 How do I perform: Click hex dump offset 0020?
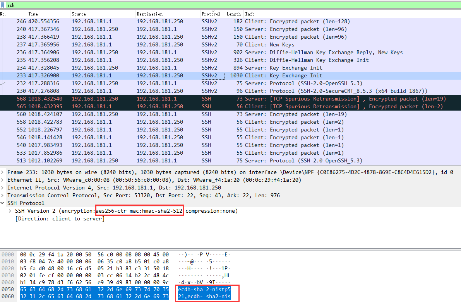point(8,268)
